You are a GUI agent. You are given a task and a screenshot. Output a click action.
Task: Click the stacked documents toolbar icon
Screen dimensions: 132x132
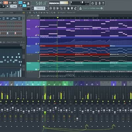point(68,8)
